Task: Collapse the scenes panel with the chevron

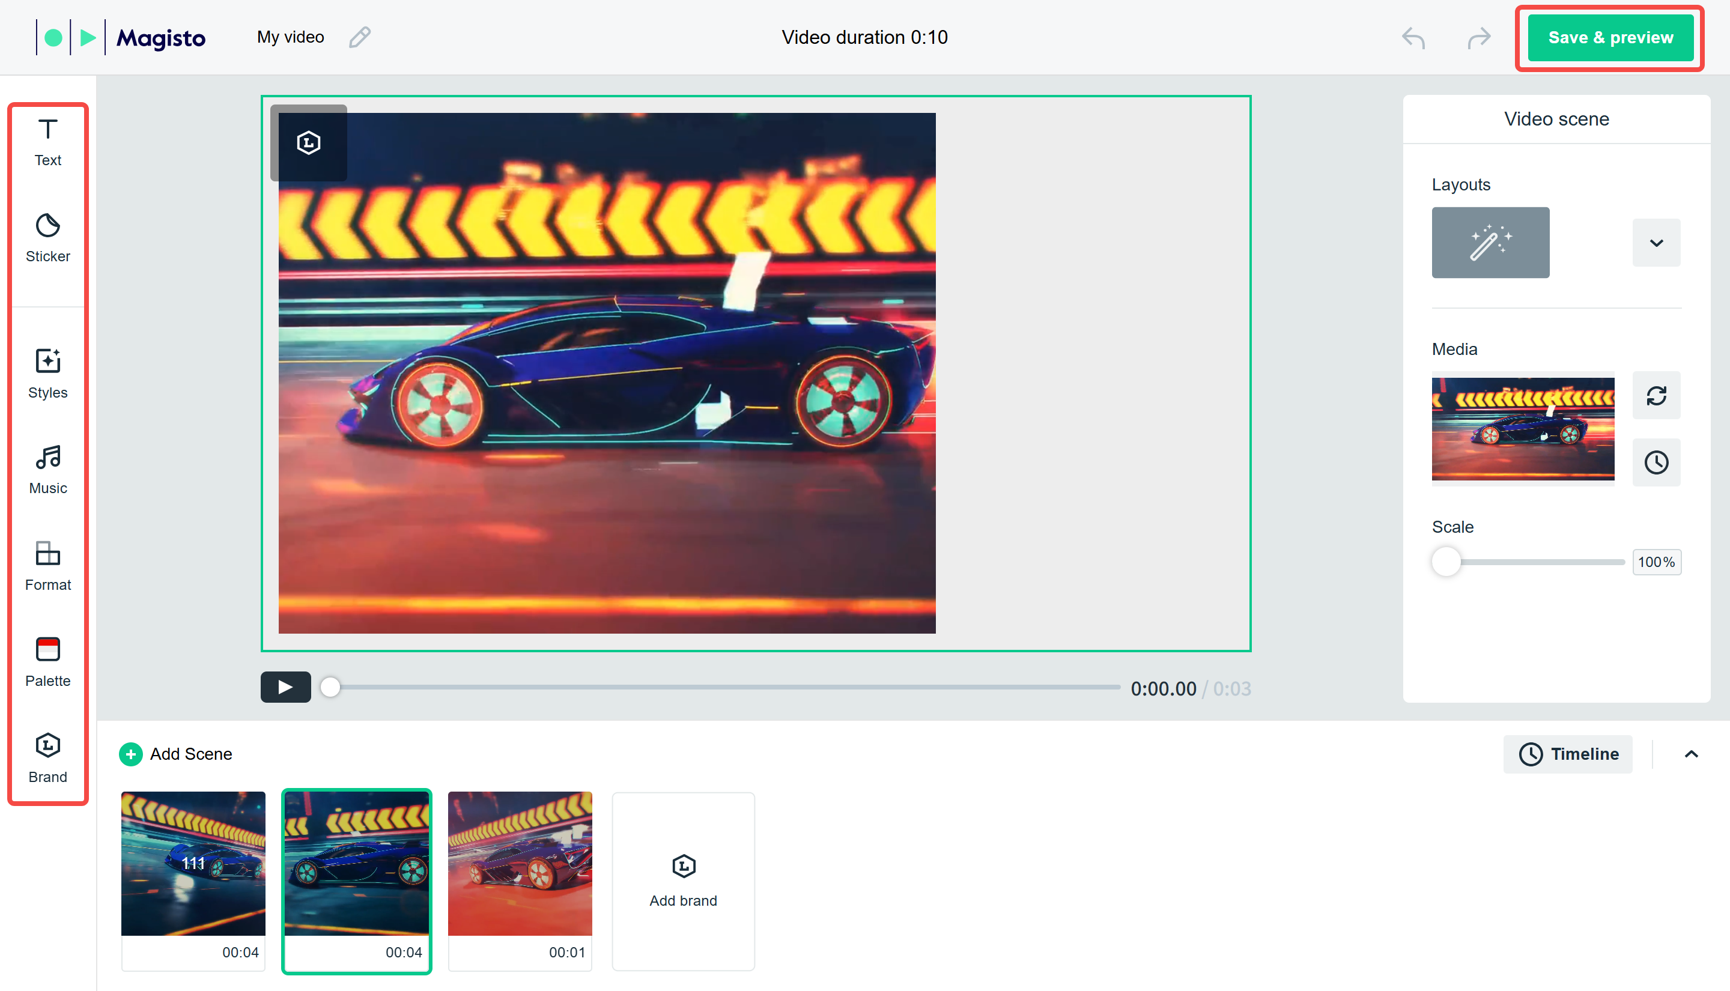Action: click(x=1693, y=754)
